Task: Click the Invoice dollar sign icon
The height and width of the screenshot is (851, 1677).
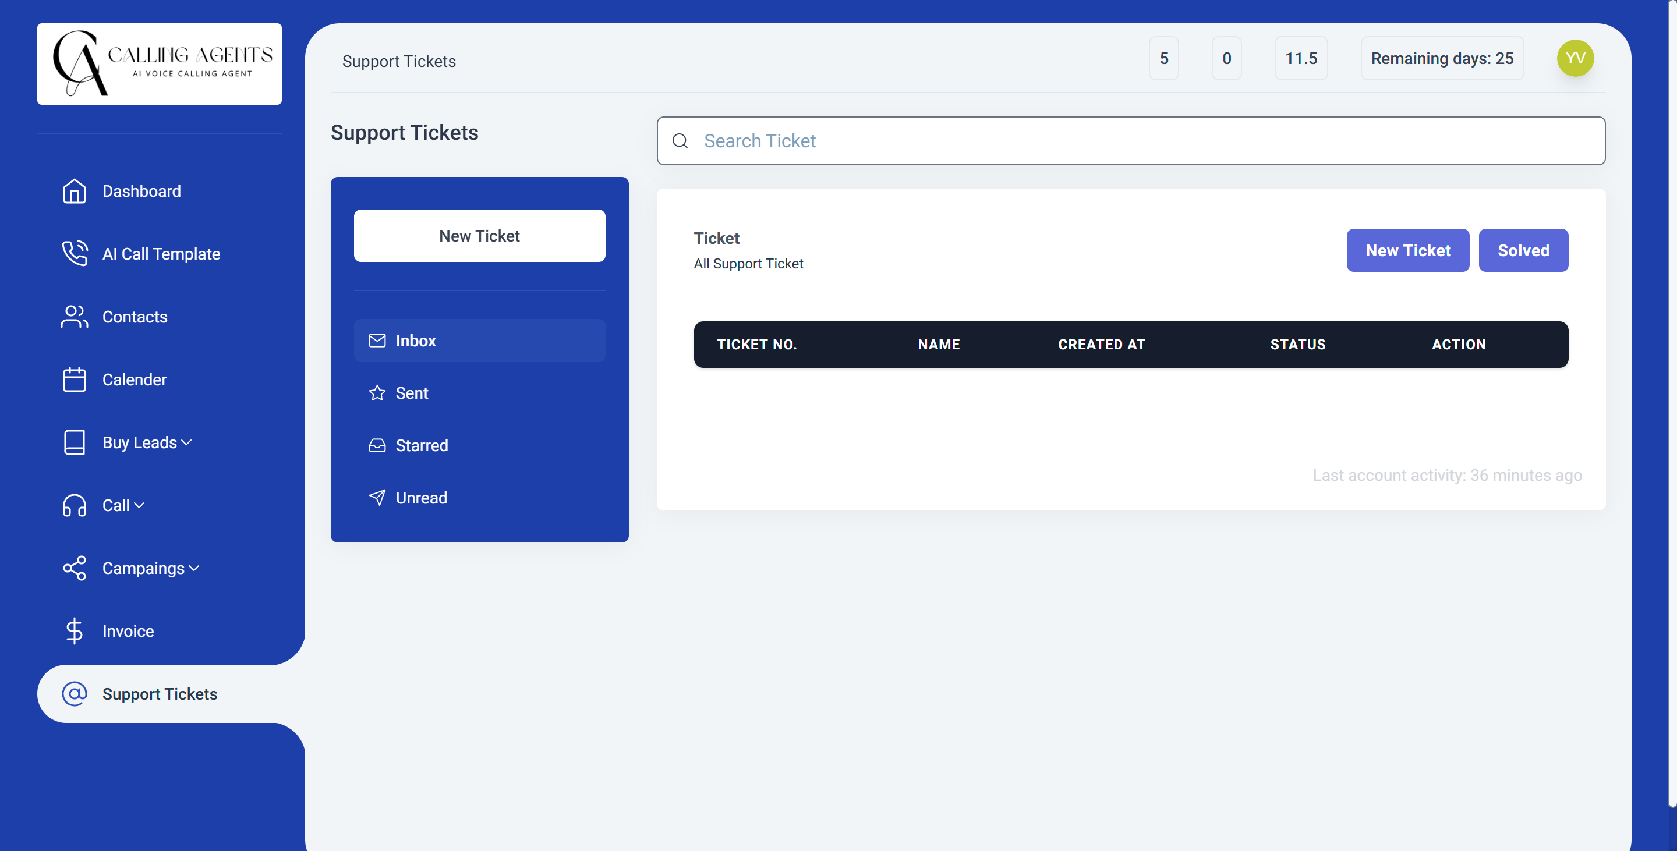Action: click(74, 630)
